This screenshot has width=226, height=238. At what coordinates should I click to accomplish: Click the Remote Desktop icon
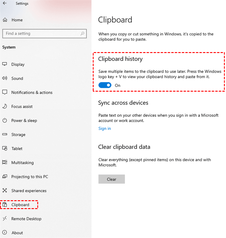coord(5,219)
